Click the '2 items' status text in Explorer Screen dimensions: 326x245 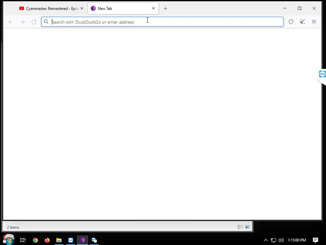pyautogui.click(x=13, y=227)
